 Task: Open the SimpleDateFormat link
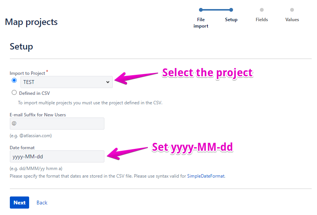pyautogui.click(x=206, y=176)
